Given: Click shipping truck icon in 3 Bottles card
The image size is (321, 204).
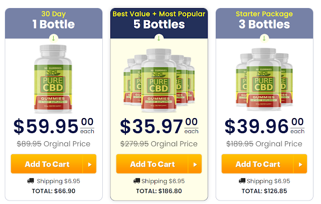Looking at the screenshot, I should click(x=242, y=181).
